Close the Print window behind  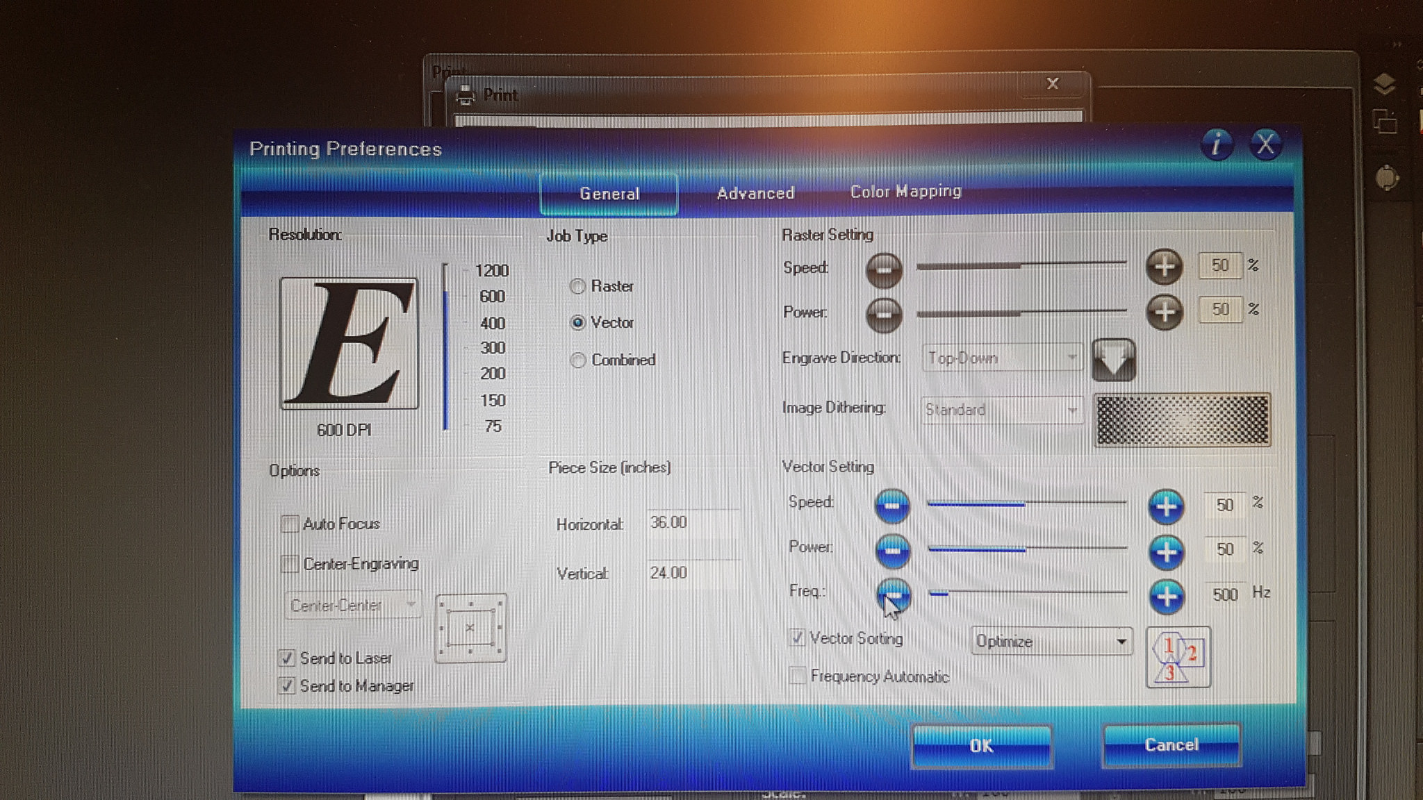point(1053,84)
